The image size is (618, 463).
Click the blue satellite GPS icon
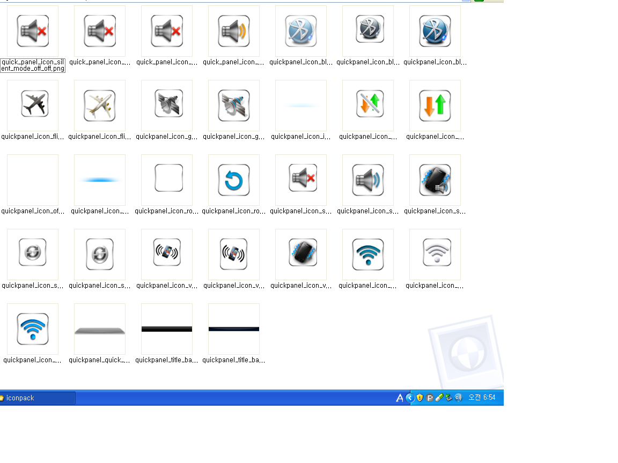tap(234, 106)
